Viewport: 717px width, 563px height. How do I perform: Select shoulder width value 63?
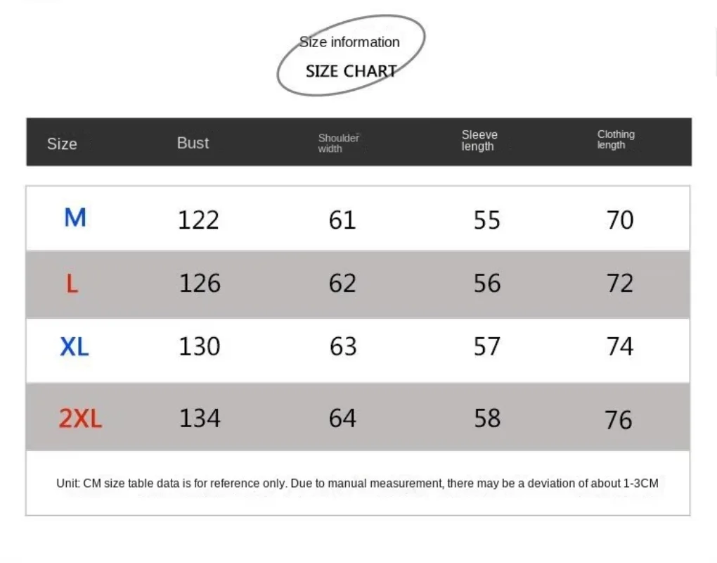(x=343, y=347)
